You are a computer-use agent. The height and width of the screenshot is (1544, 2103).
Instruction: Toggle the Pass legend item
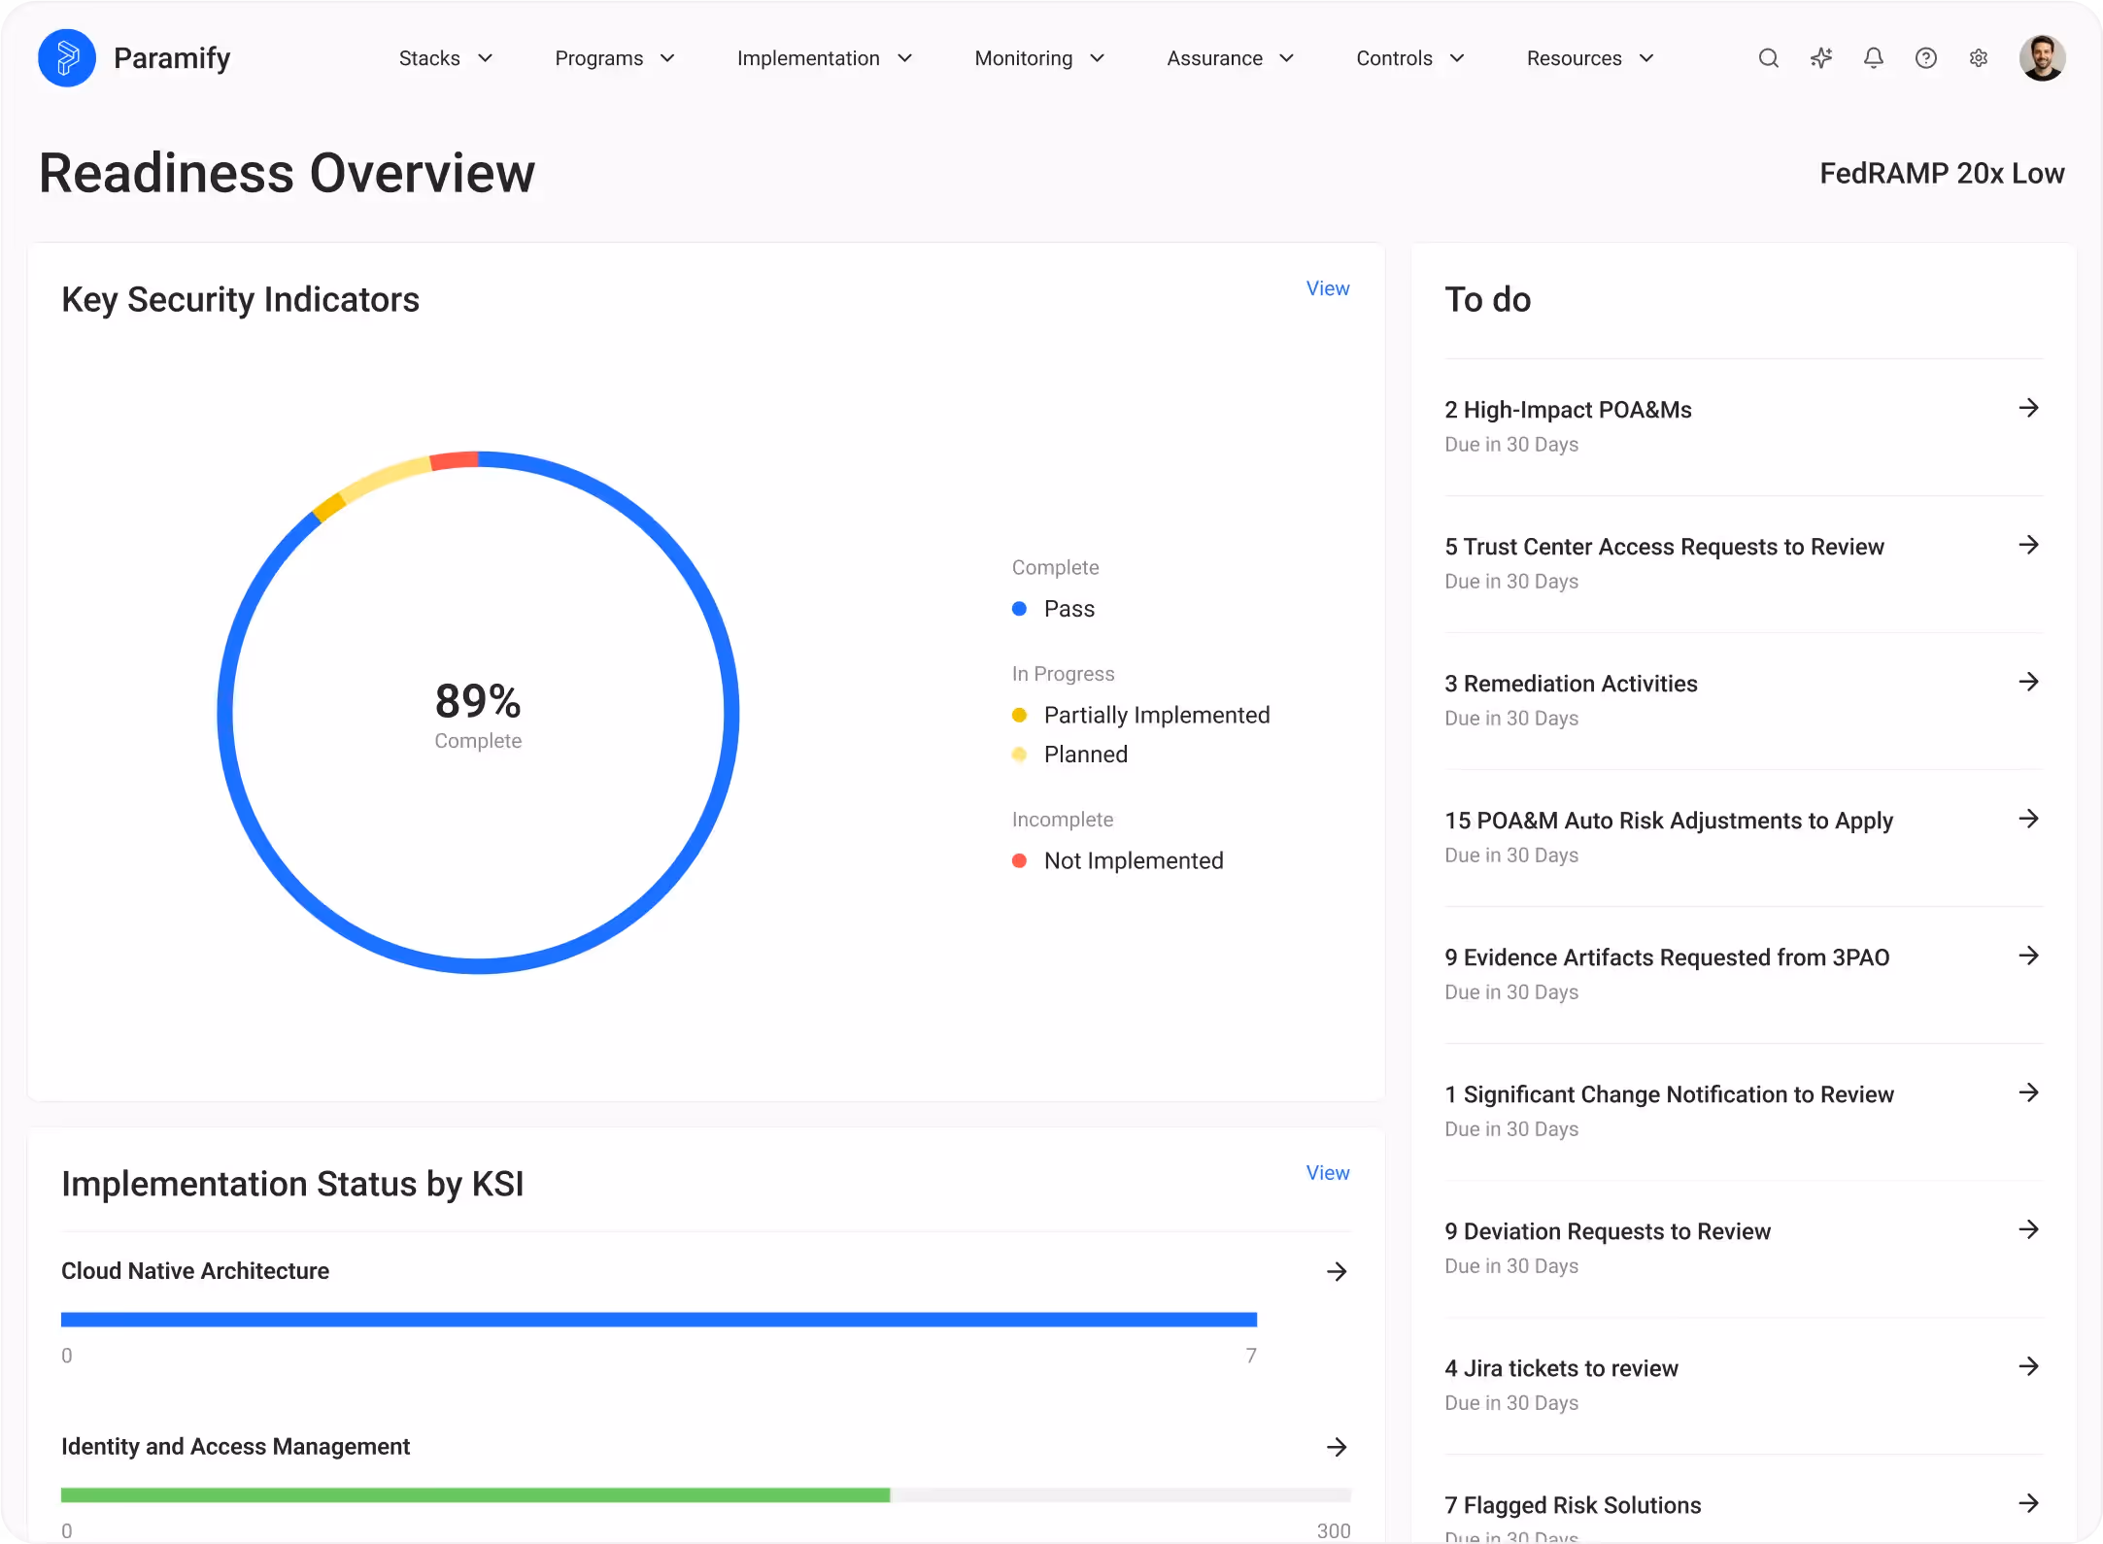pyautogui.click(x=1068, y=609)
